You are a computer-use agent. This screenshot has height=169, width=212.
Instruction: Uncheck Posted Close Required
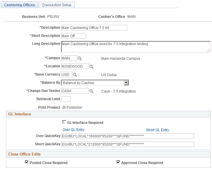pos(27,162)
